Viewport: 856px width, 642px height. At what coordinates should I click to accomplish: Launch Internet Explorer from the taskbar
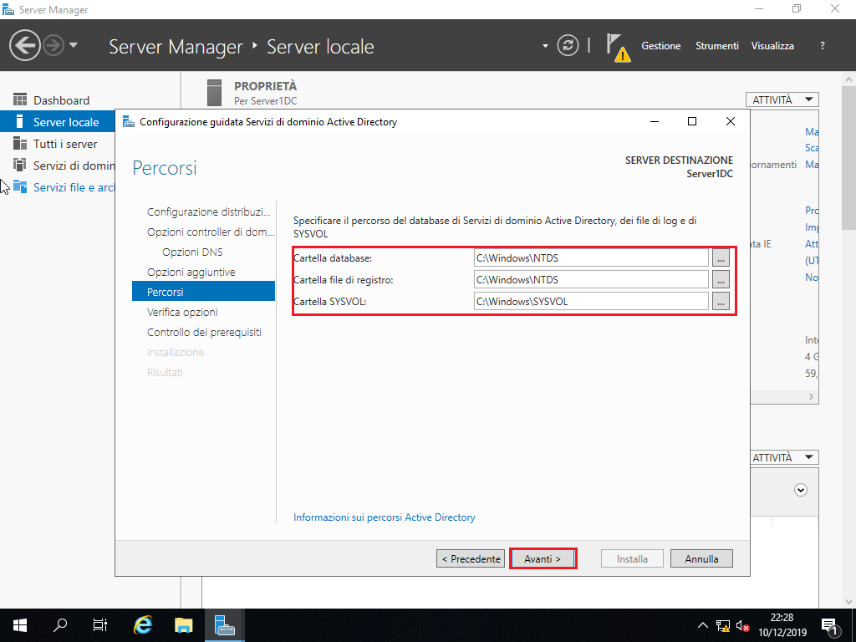pos(141,624)
